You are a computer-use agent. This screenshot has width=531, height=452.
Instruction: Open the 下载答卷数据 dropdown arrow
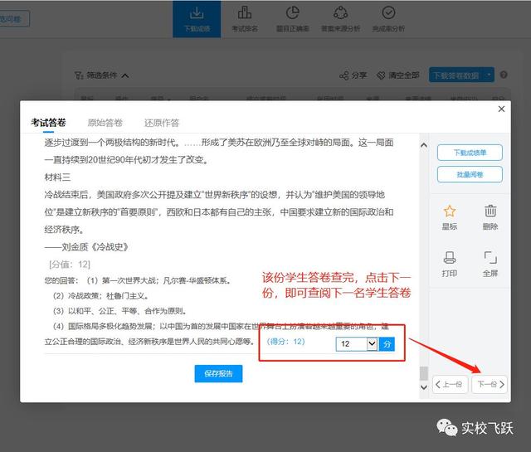pyautogui.click(x=489, y=75)
